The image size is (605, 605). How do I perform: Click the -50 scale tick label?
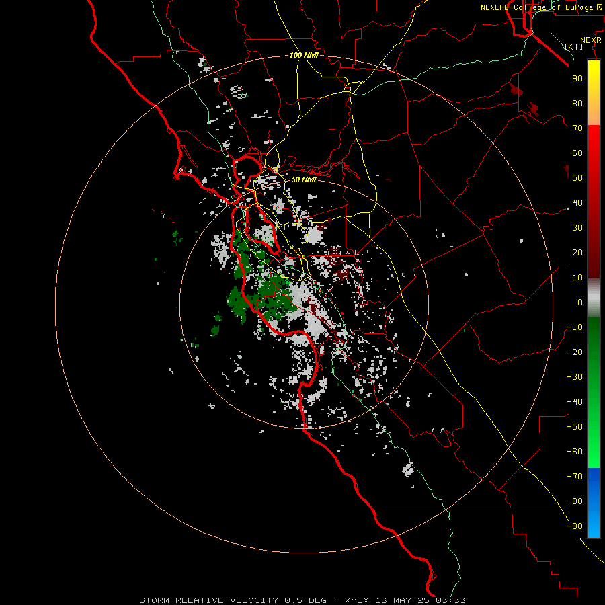[575, 427]
